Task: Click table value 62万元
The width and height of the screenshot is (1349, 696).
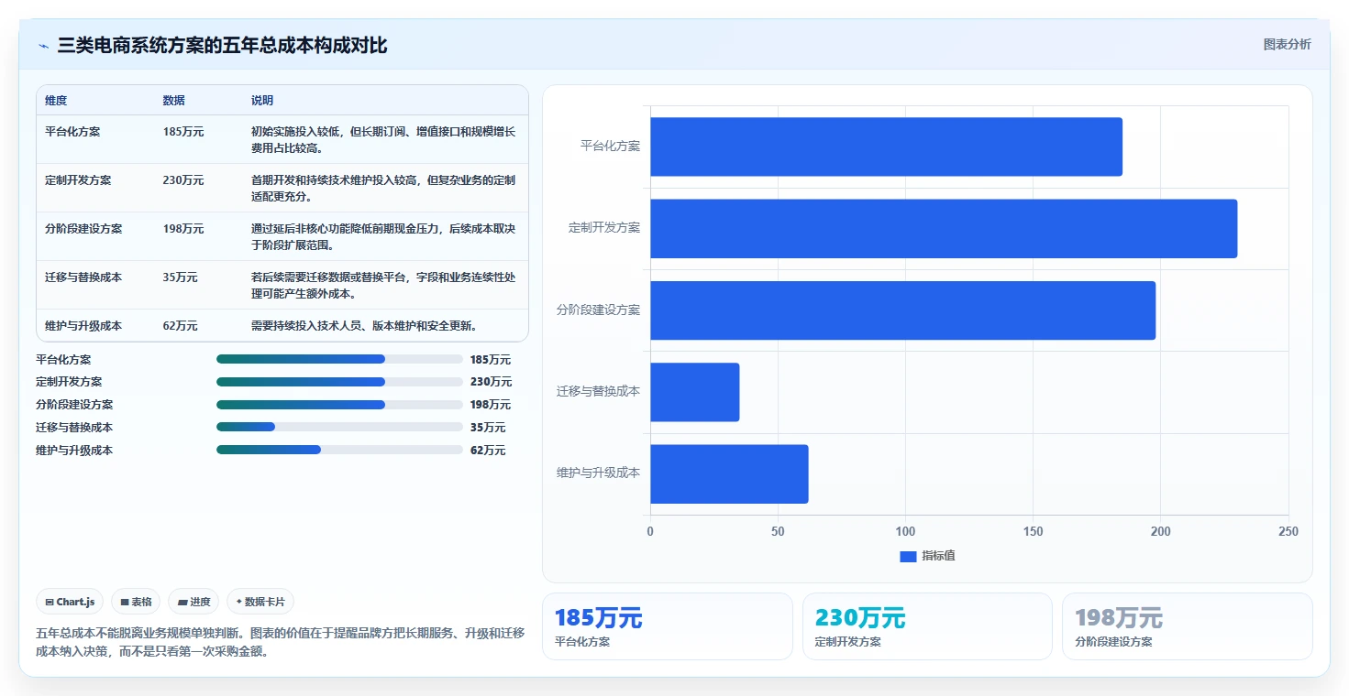Action: [x=180, y=325]
